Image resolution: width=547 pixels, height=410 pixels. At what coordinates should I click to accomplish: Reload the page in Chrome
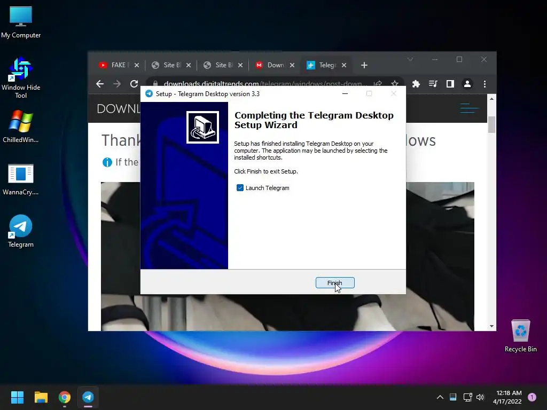tap(134, 84)
